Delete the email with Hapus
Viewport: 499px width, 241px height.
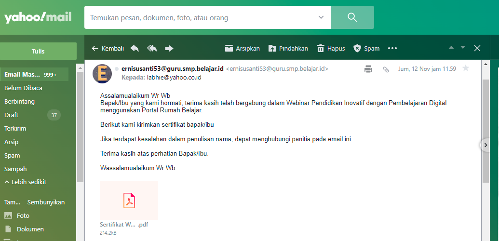(331, 48)
